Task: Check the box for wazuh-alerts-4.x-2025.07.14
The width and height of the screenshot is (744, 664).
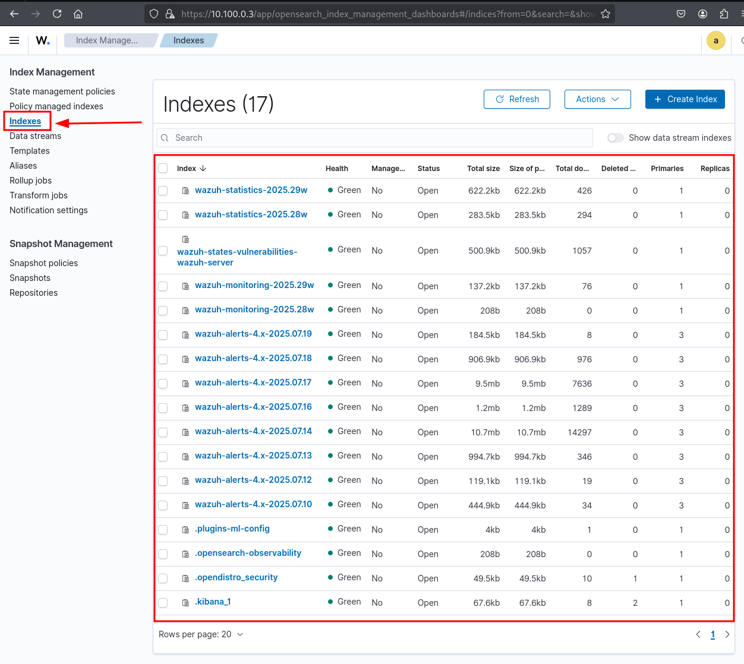Action: [163, 432]
